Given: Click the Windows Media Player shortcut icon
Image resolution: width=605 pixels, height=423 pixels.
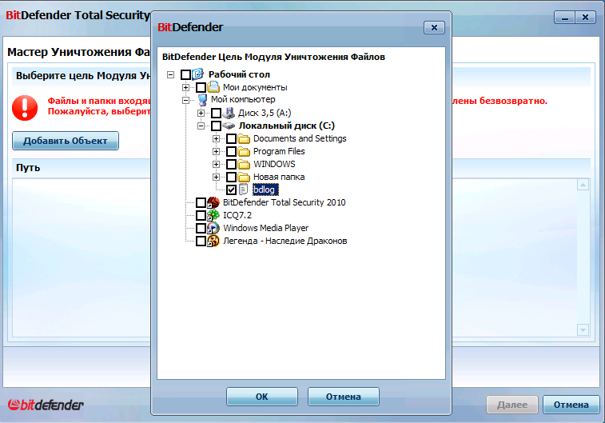Looking at the screenshot, I should pyautogui.click(x=213, y=228).
